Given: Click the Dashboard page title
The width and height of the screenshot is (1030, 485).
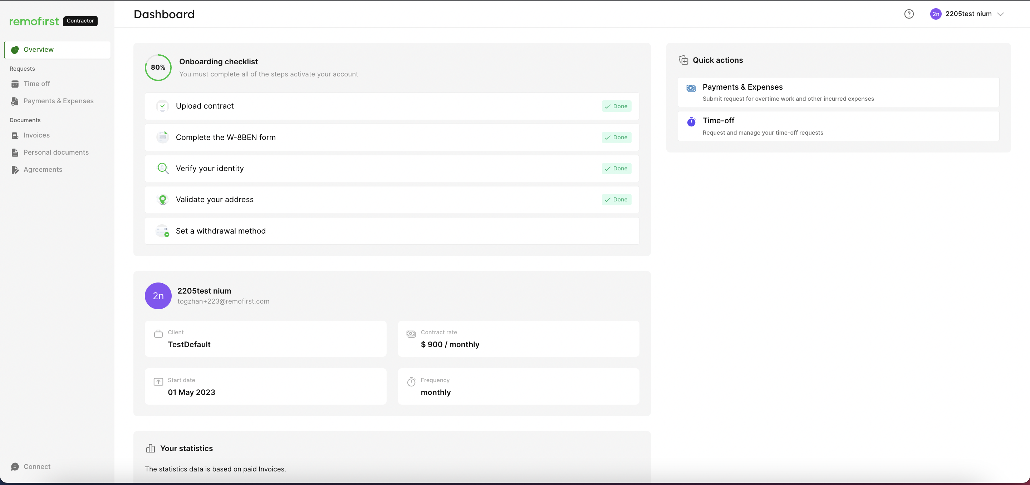Looking at the screenshot, I should (x=164, y=14).
